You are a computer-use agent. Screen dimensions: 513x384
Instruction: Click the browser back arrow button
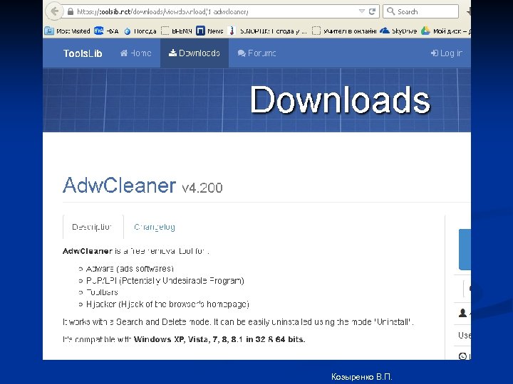click(53, 12)
